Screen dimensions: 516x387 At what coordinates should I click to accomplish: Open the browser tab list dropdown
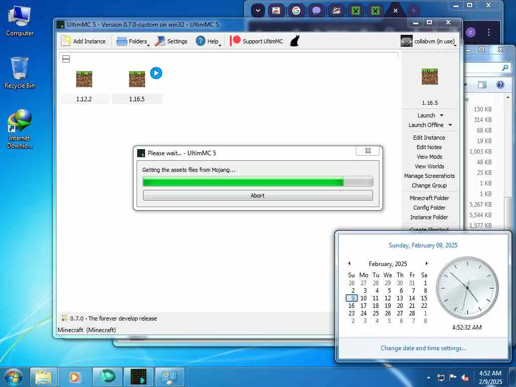tap(258, 11)
